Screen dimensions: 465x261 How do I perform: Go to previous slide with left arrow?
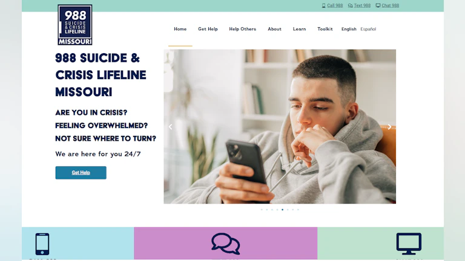coord(171,127)
